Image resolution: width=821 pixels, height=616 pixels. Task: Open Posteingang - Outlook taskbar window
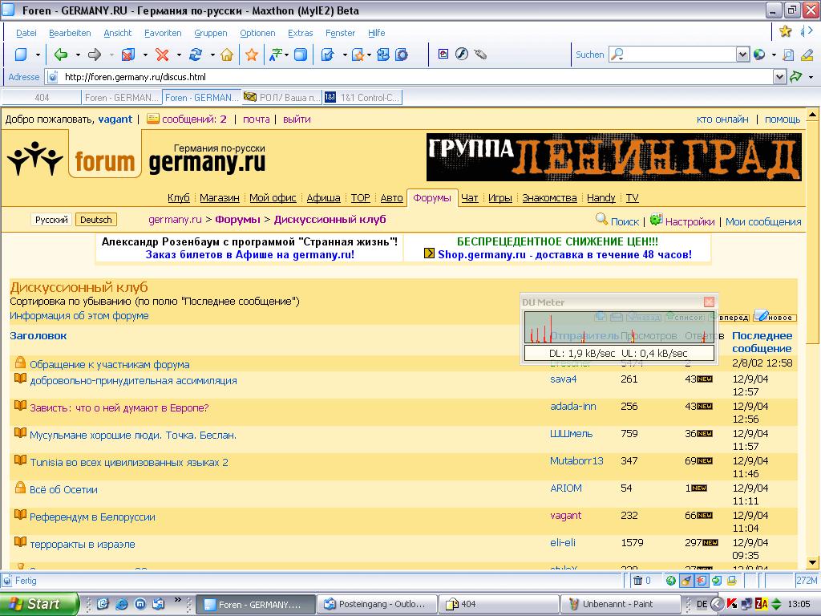point(377,604)
